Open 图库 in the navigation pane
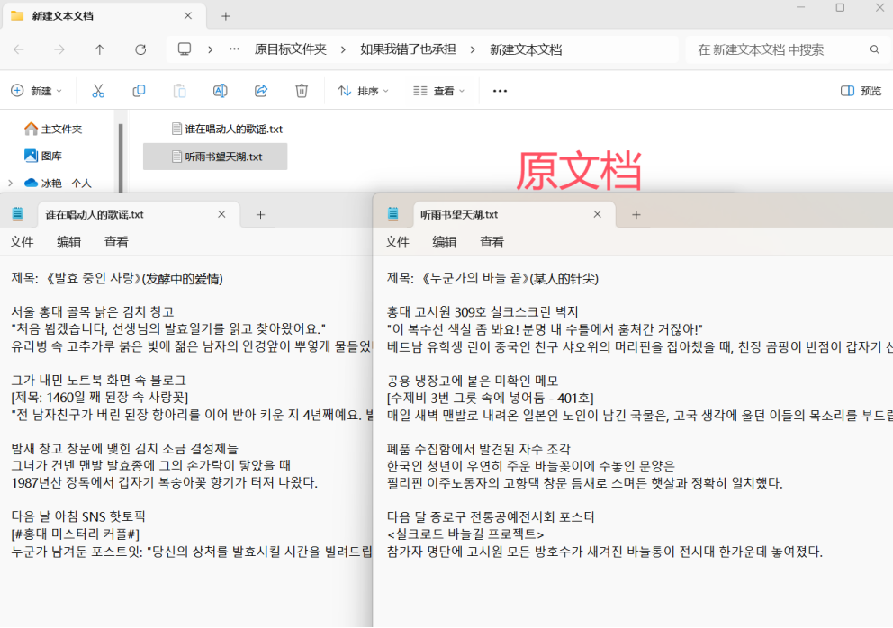This screenshot has width=893, height=628. pos(51,156)
